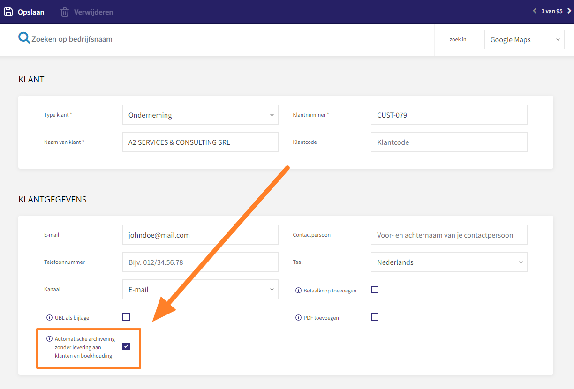Open the Kanaal dropdown showing E-mail
Image resolution: width=574 pixels, height=389 pixels.
click(x=200, y=289)
